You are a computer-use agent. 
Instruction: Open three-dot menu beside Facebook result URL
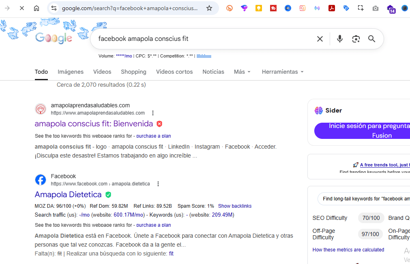tap(158, 184)
